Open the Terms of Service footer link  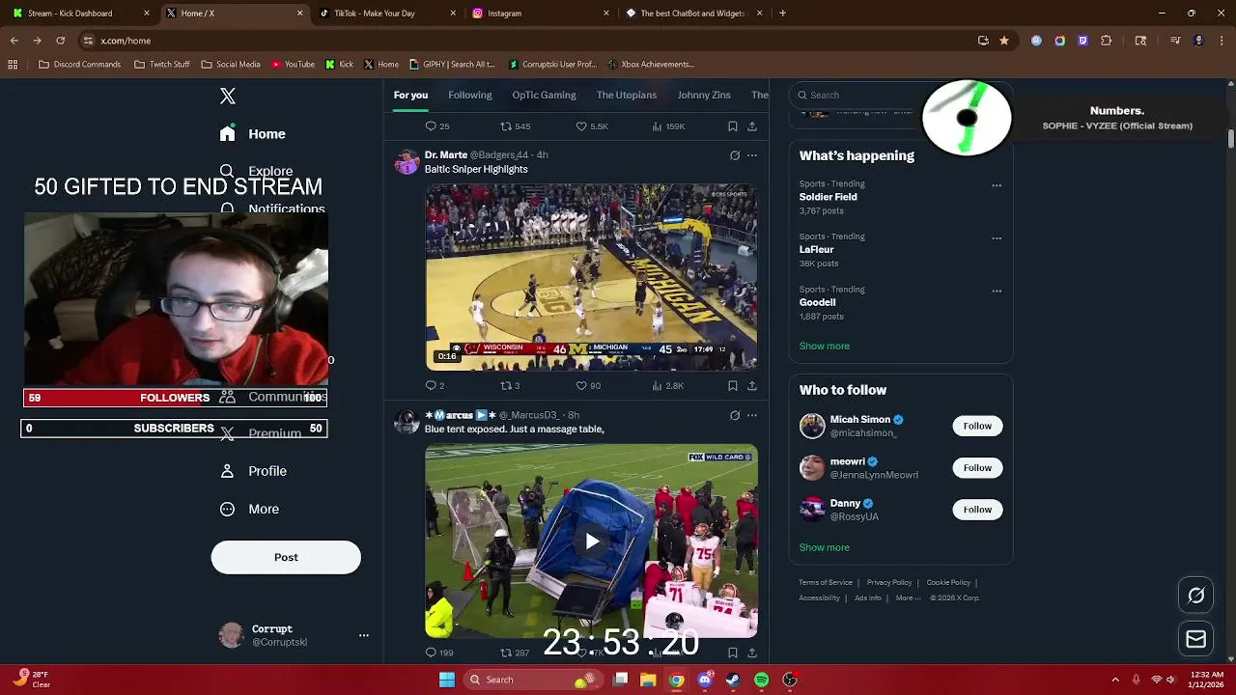tap(826, 583)
